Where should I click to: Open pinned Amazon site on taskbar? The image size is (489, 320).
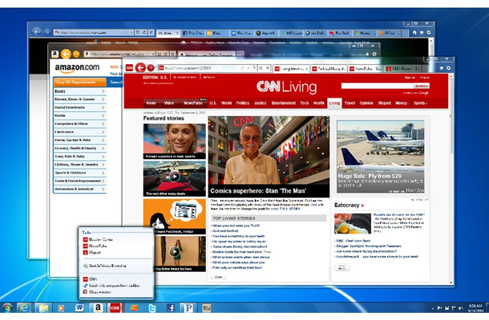(x=98, y=308)
